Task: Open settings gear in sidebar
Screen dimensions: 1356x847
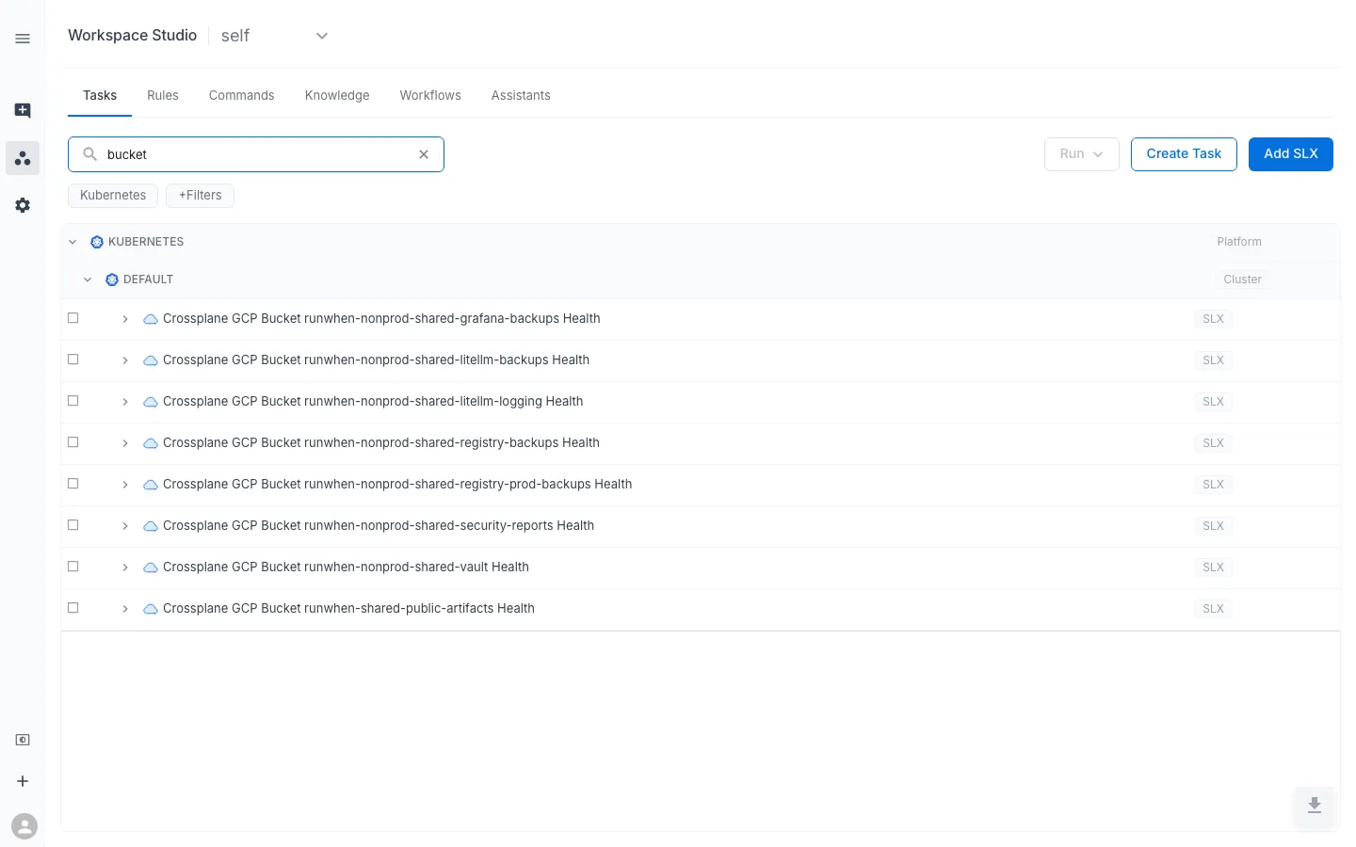Action: pos(23,205)
